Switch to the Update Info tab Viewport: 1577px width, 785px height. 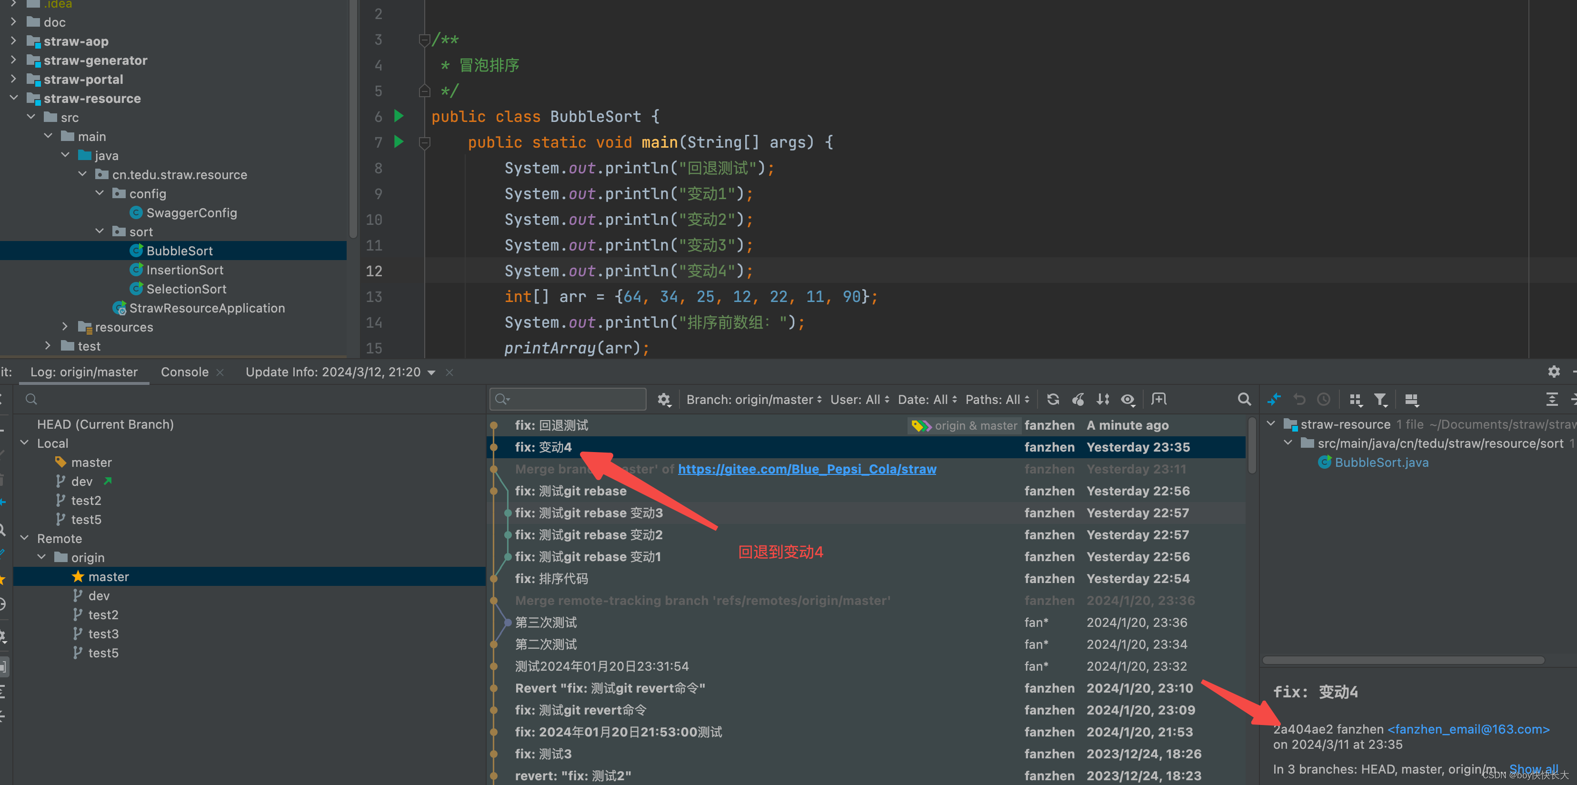(x=333, y=372)
